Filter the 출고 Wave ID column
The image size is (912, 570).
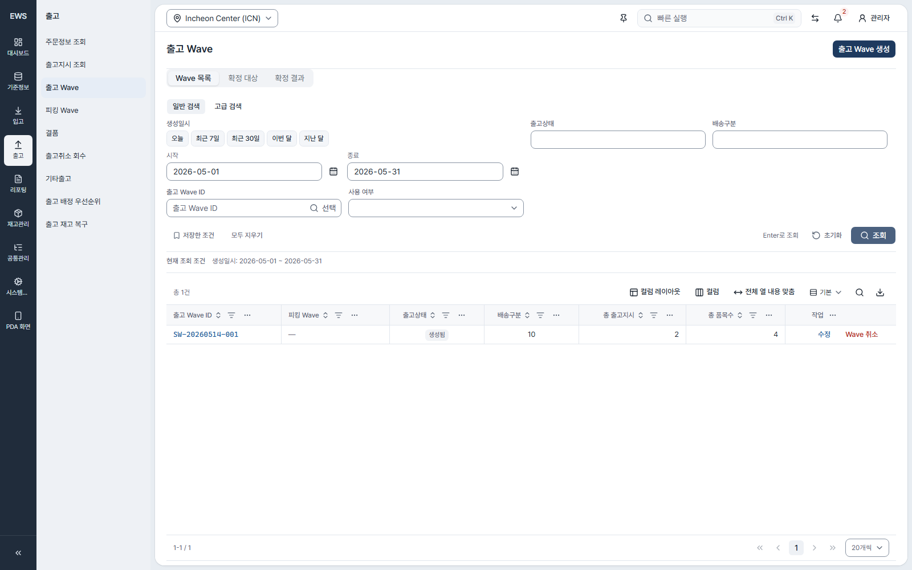pyautogui.click(x=231, y=315)
